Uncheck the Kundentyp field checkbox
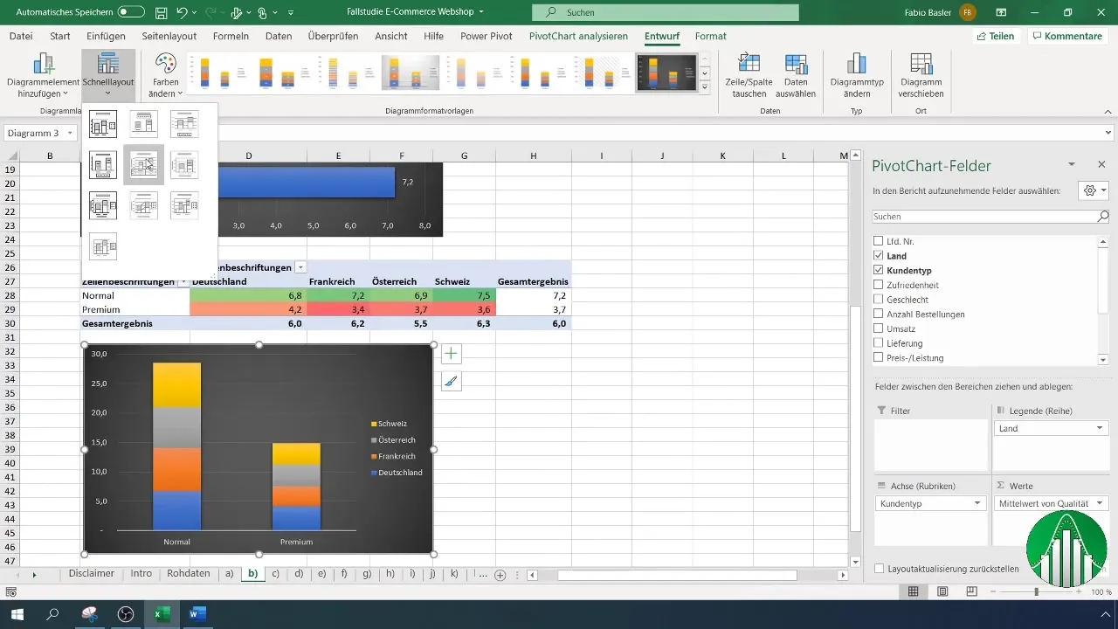 pyautogui.click(x=879, y=271)
